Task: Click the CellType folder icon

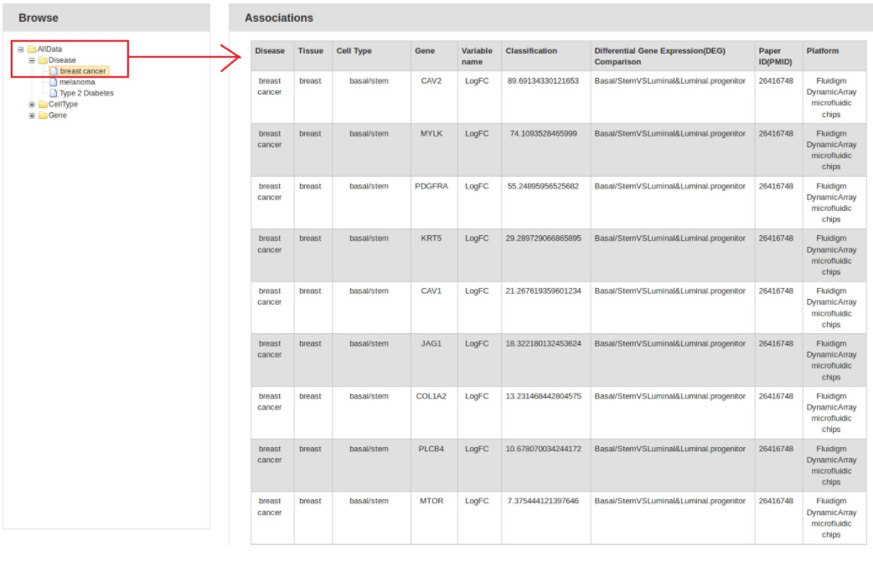Action: point(43,104)
